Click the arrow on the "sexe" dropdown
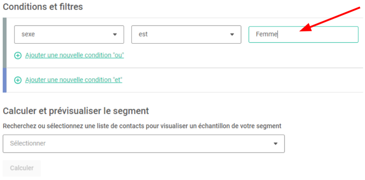Image resolution: width=365 pixels, height=180 pixels. tap(115, 35)
